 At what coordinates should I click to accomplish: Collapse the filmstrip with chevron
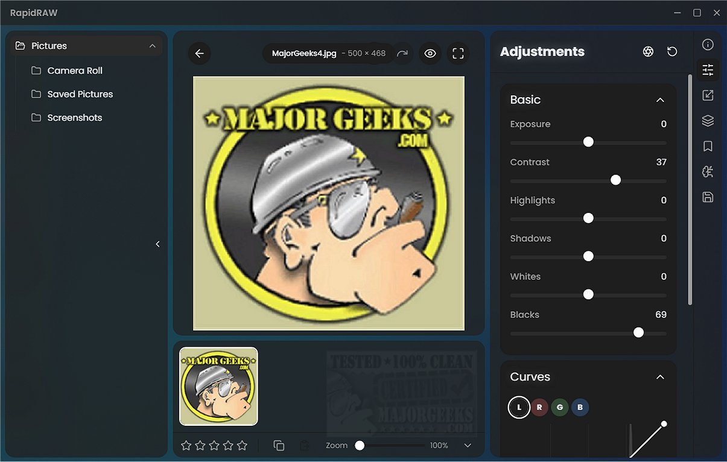(468, 445)
